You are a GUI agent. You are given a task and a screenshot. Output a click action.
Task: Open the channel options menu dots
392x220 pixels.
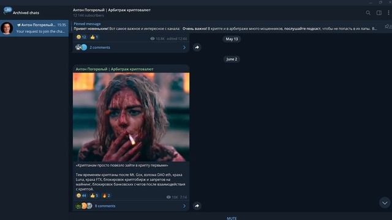point(388,12)
